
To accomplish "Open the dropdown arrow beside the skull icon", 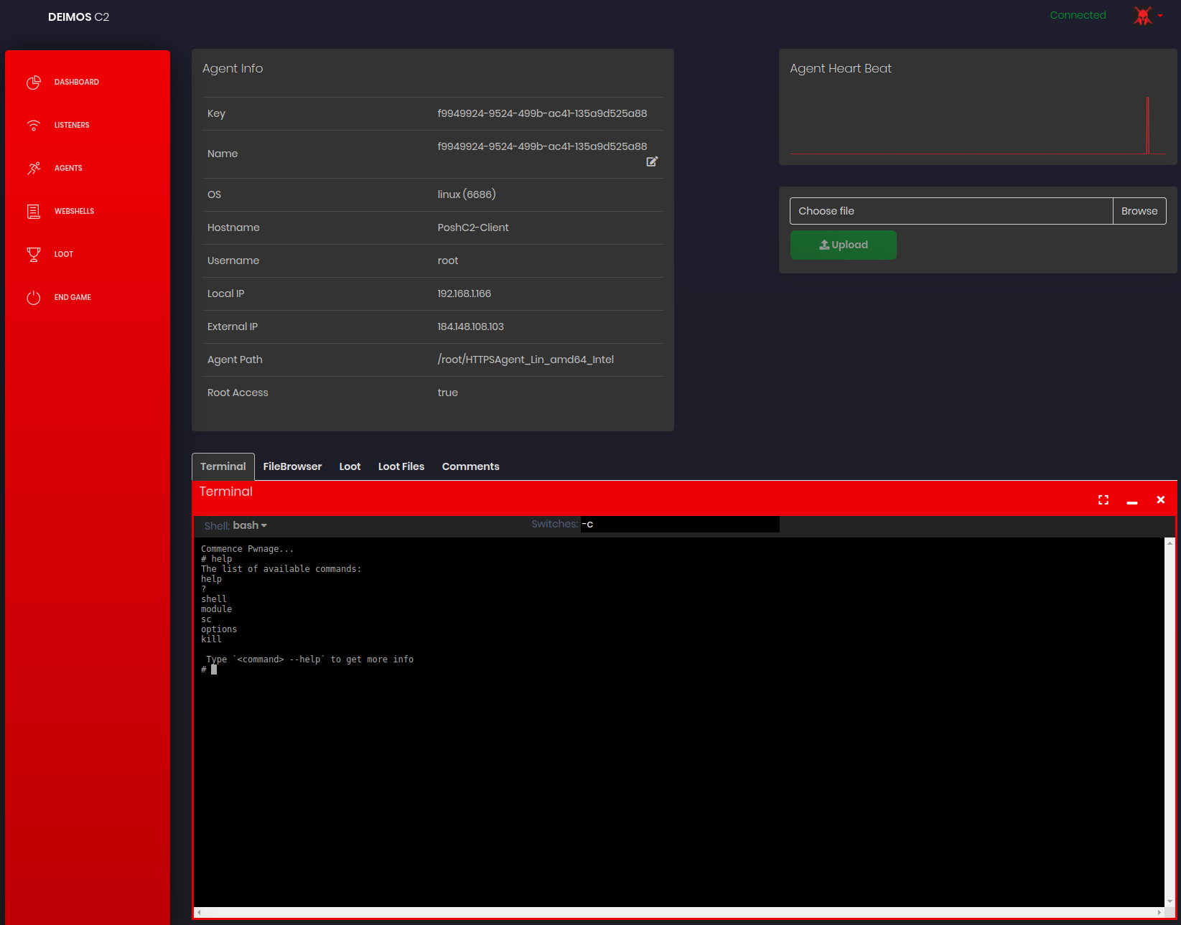I will (1162, 16).
